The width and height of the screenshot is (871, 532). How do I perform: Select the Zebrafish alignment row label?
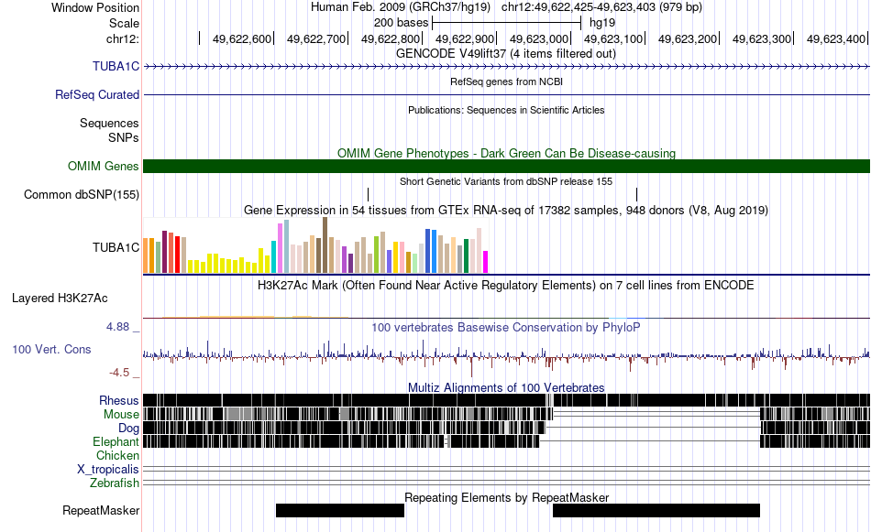click(115, 483)
